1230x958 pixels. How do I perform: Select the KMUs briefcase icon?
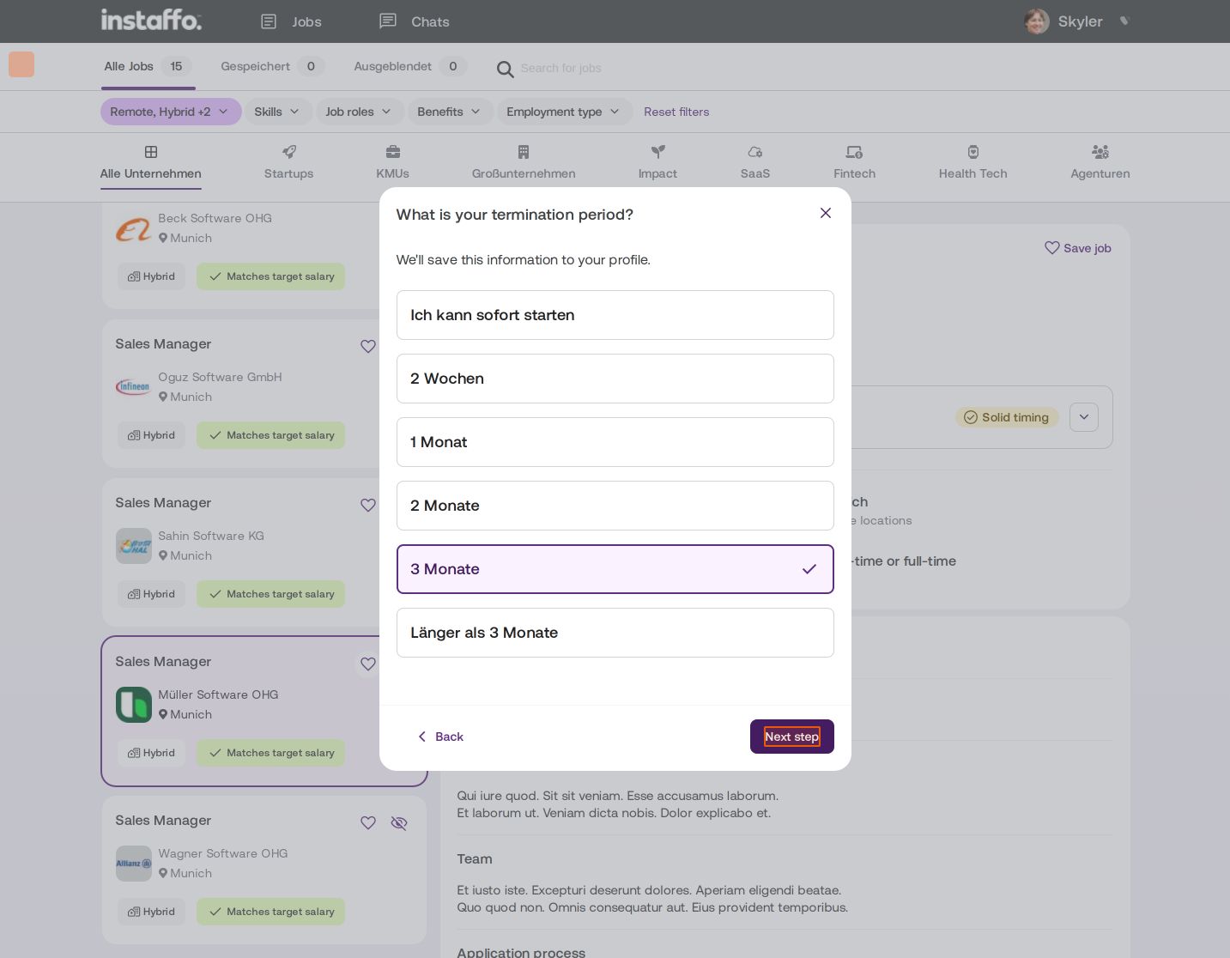coord(393,152)
